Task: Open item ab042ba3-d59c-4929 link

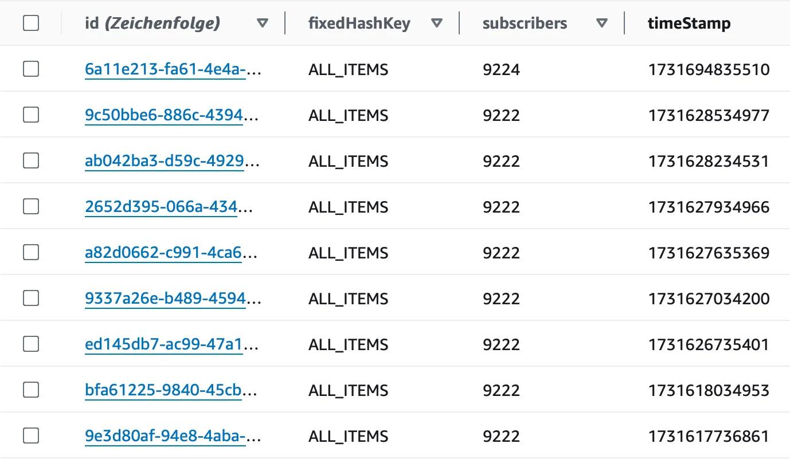Action: (x=172, y=162)
